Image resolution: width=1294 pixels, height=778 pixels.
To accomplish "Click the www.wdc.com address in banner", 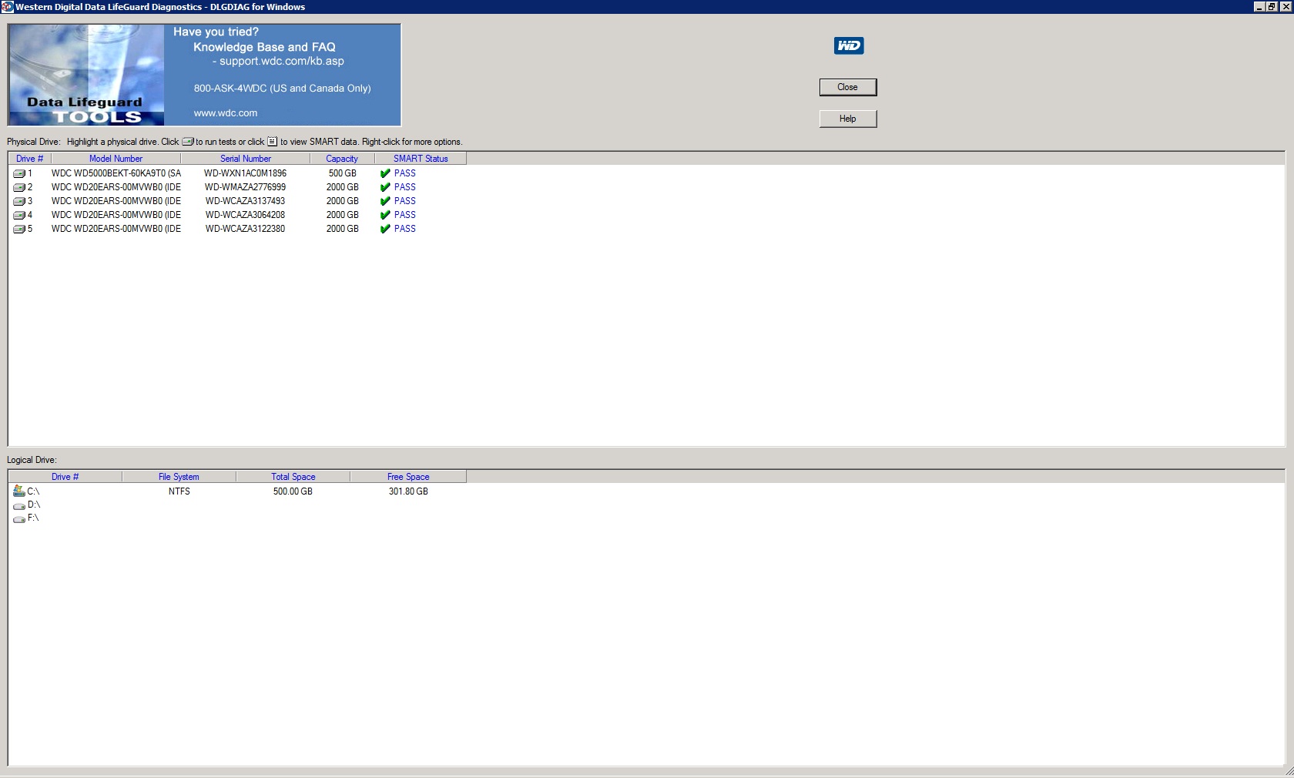I will tap(226, 113).
